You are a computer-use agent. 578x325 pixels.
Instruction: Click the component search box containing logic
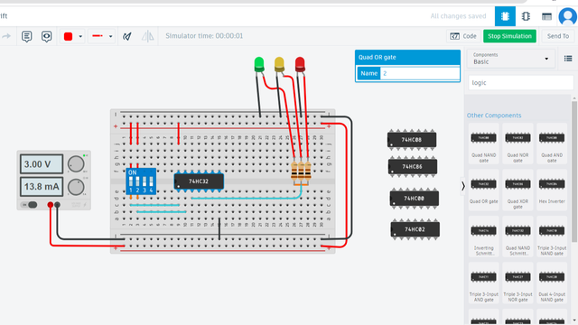coord(520,83)
